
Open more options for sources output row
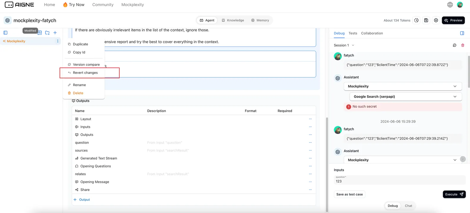click(310, 151)
